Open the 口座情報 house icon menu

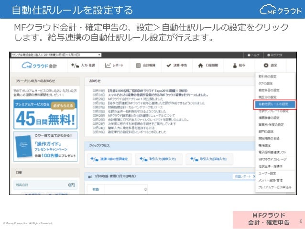[208, 65]
